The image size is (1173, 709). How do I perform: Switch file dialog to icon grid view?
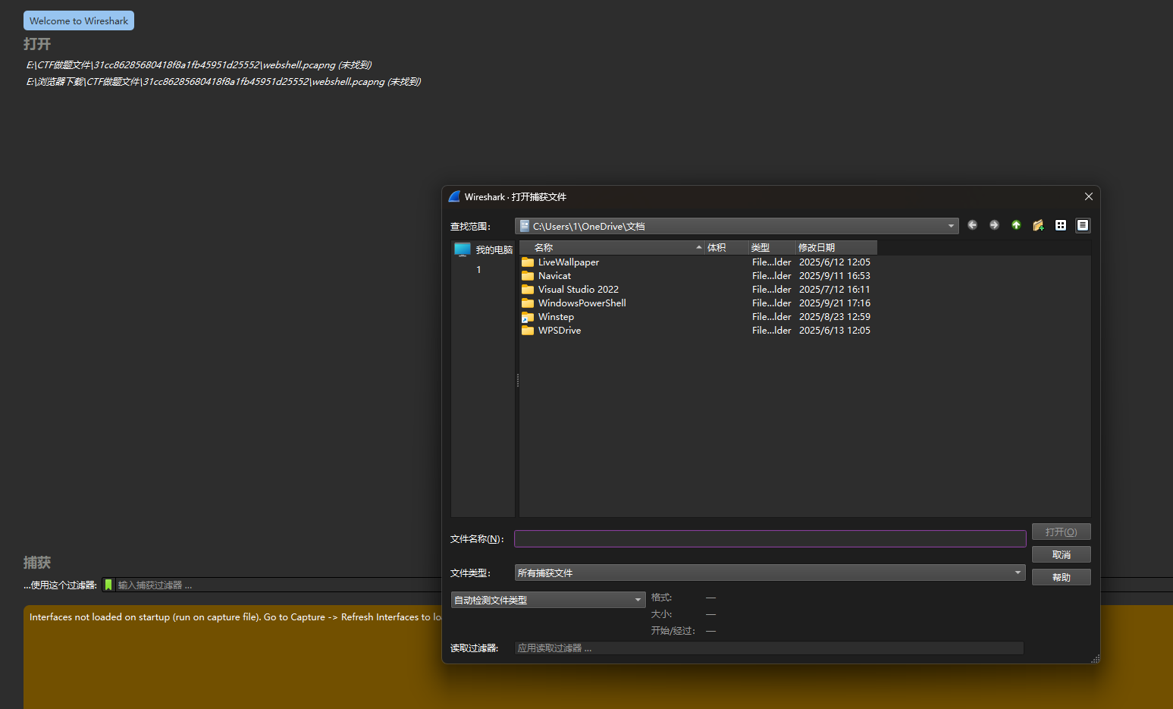point(1061,225)
